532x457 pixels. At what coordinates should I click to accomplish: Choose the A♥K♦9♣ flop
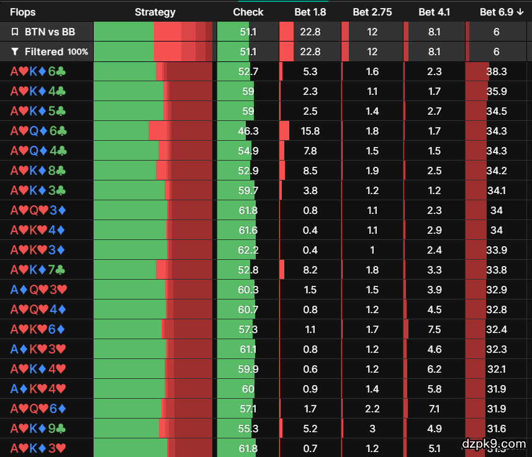pyautogui.click(x=38, y=428)
